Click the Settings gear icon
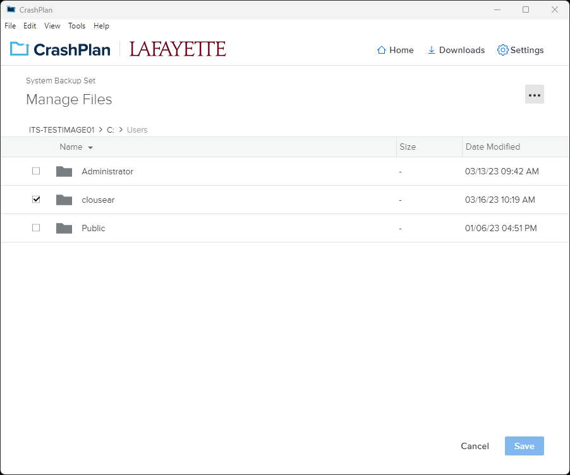This screenshot has width=570, height=475. coord(503,50)
